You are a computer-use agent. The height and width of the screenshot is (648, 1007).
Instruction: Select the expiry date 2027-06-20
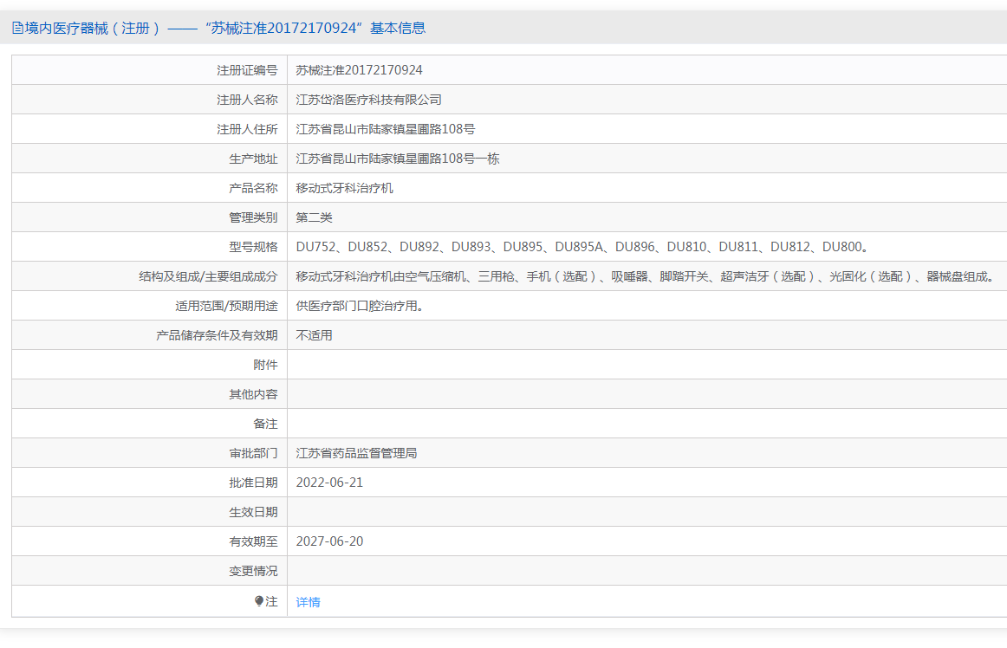(330, 541)
